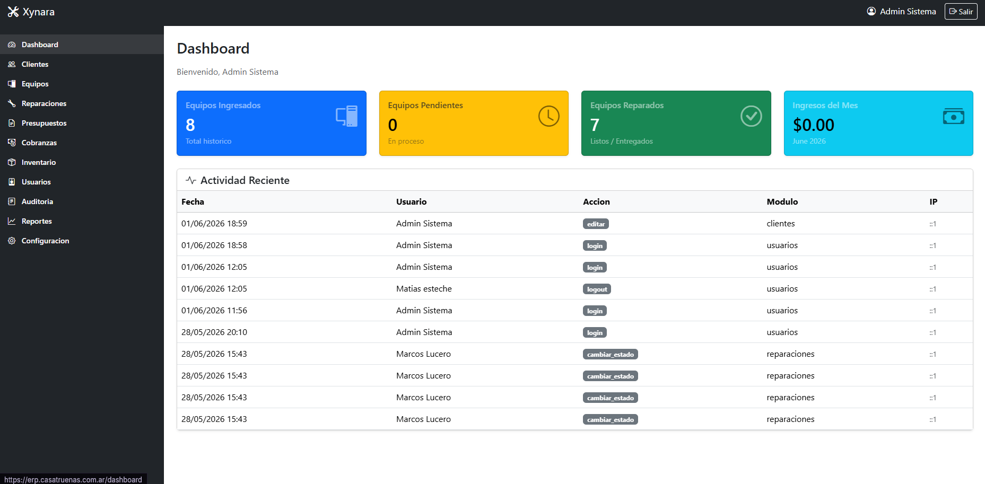Viewport: 985px width, 484px height.
Task: Select the Equipos Reparados card
Action: [676, 123]
